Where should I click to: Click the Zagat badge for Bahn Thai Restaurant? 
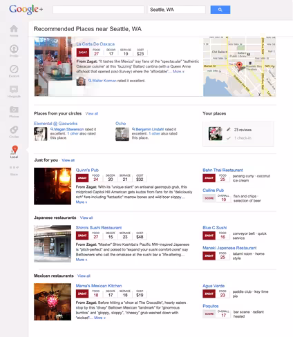[209, 178]
